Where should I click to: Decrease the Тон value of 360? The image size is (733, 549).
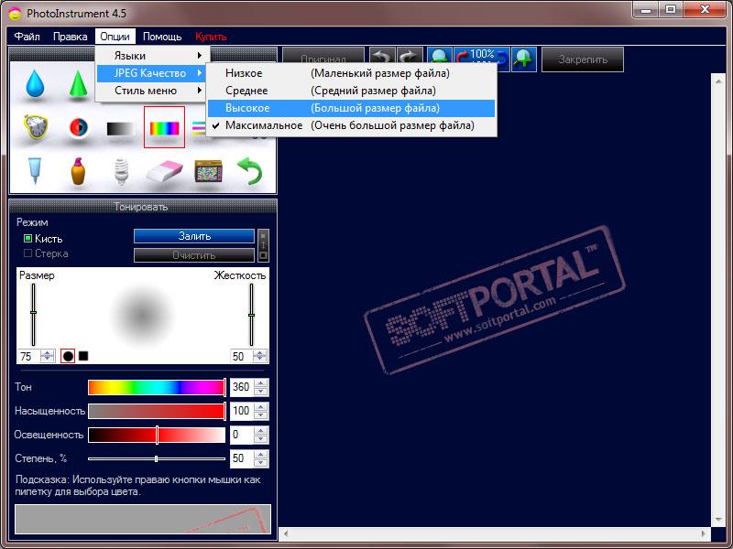tap(261, 391)
